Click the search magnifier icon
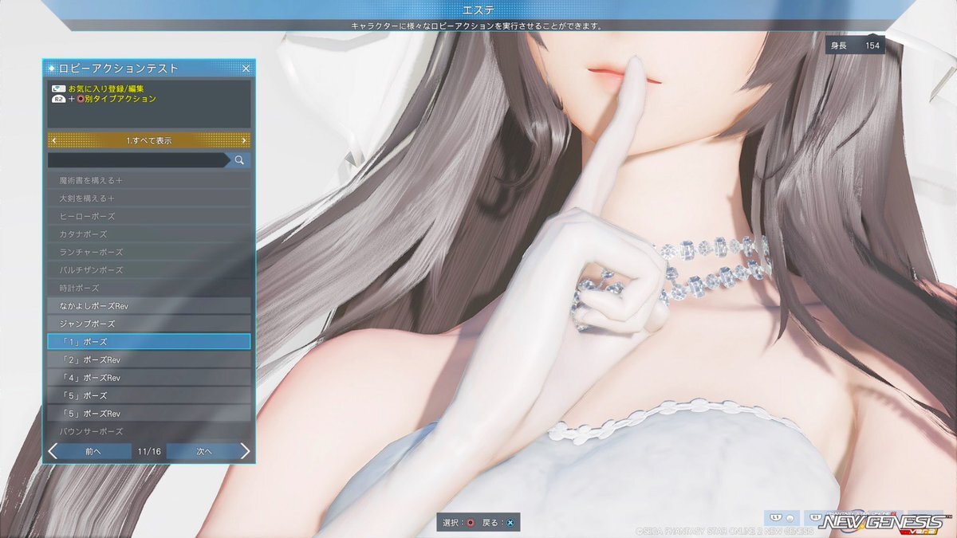This screenshot has width=957, height=538. pos(239,160)
